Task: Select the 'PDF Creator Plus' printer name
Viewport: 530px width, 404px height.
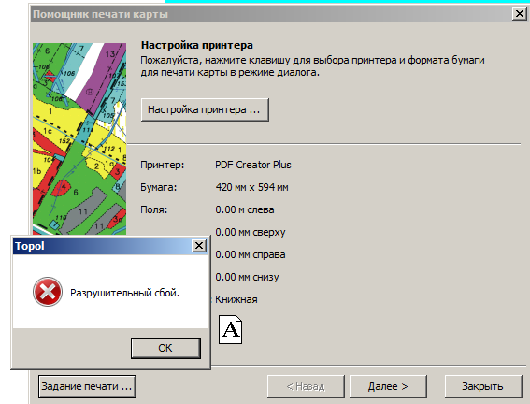Action: pyautogui.click(x=253, y=165)
